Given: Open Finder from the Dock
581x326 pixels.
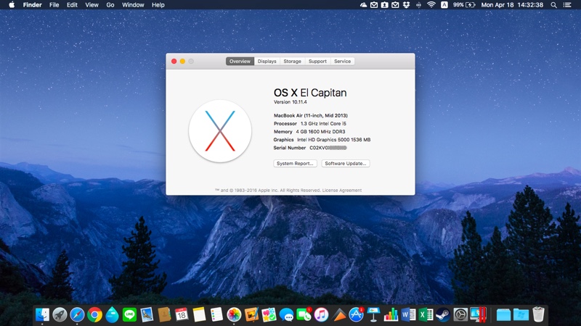Looking at the screenshot, I should click(42, 315).
